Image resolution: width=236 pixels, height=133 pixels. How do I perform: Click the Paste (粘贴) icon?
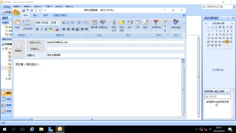(17, 22)
